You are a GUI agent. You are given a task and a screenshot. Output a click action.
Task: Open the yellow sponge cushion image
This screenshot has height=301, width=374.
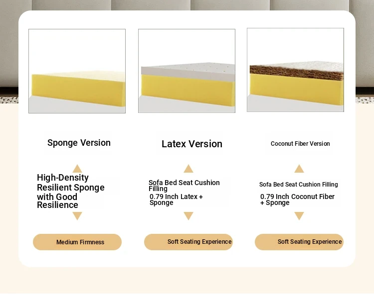tap(77, 71)
